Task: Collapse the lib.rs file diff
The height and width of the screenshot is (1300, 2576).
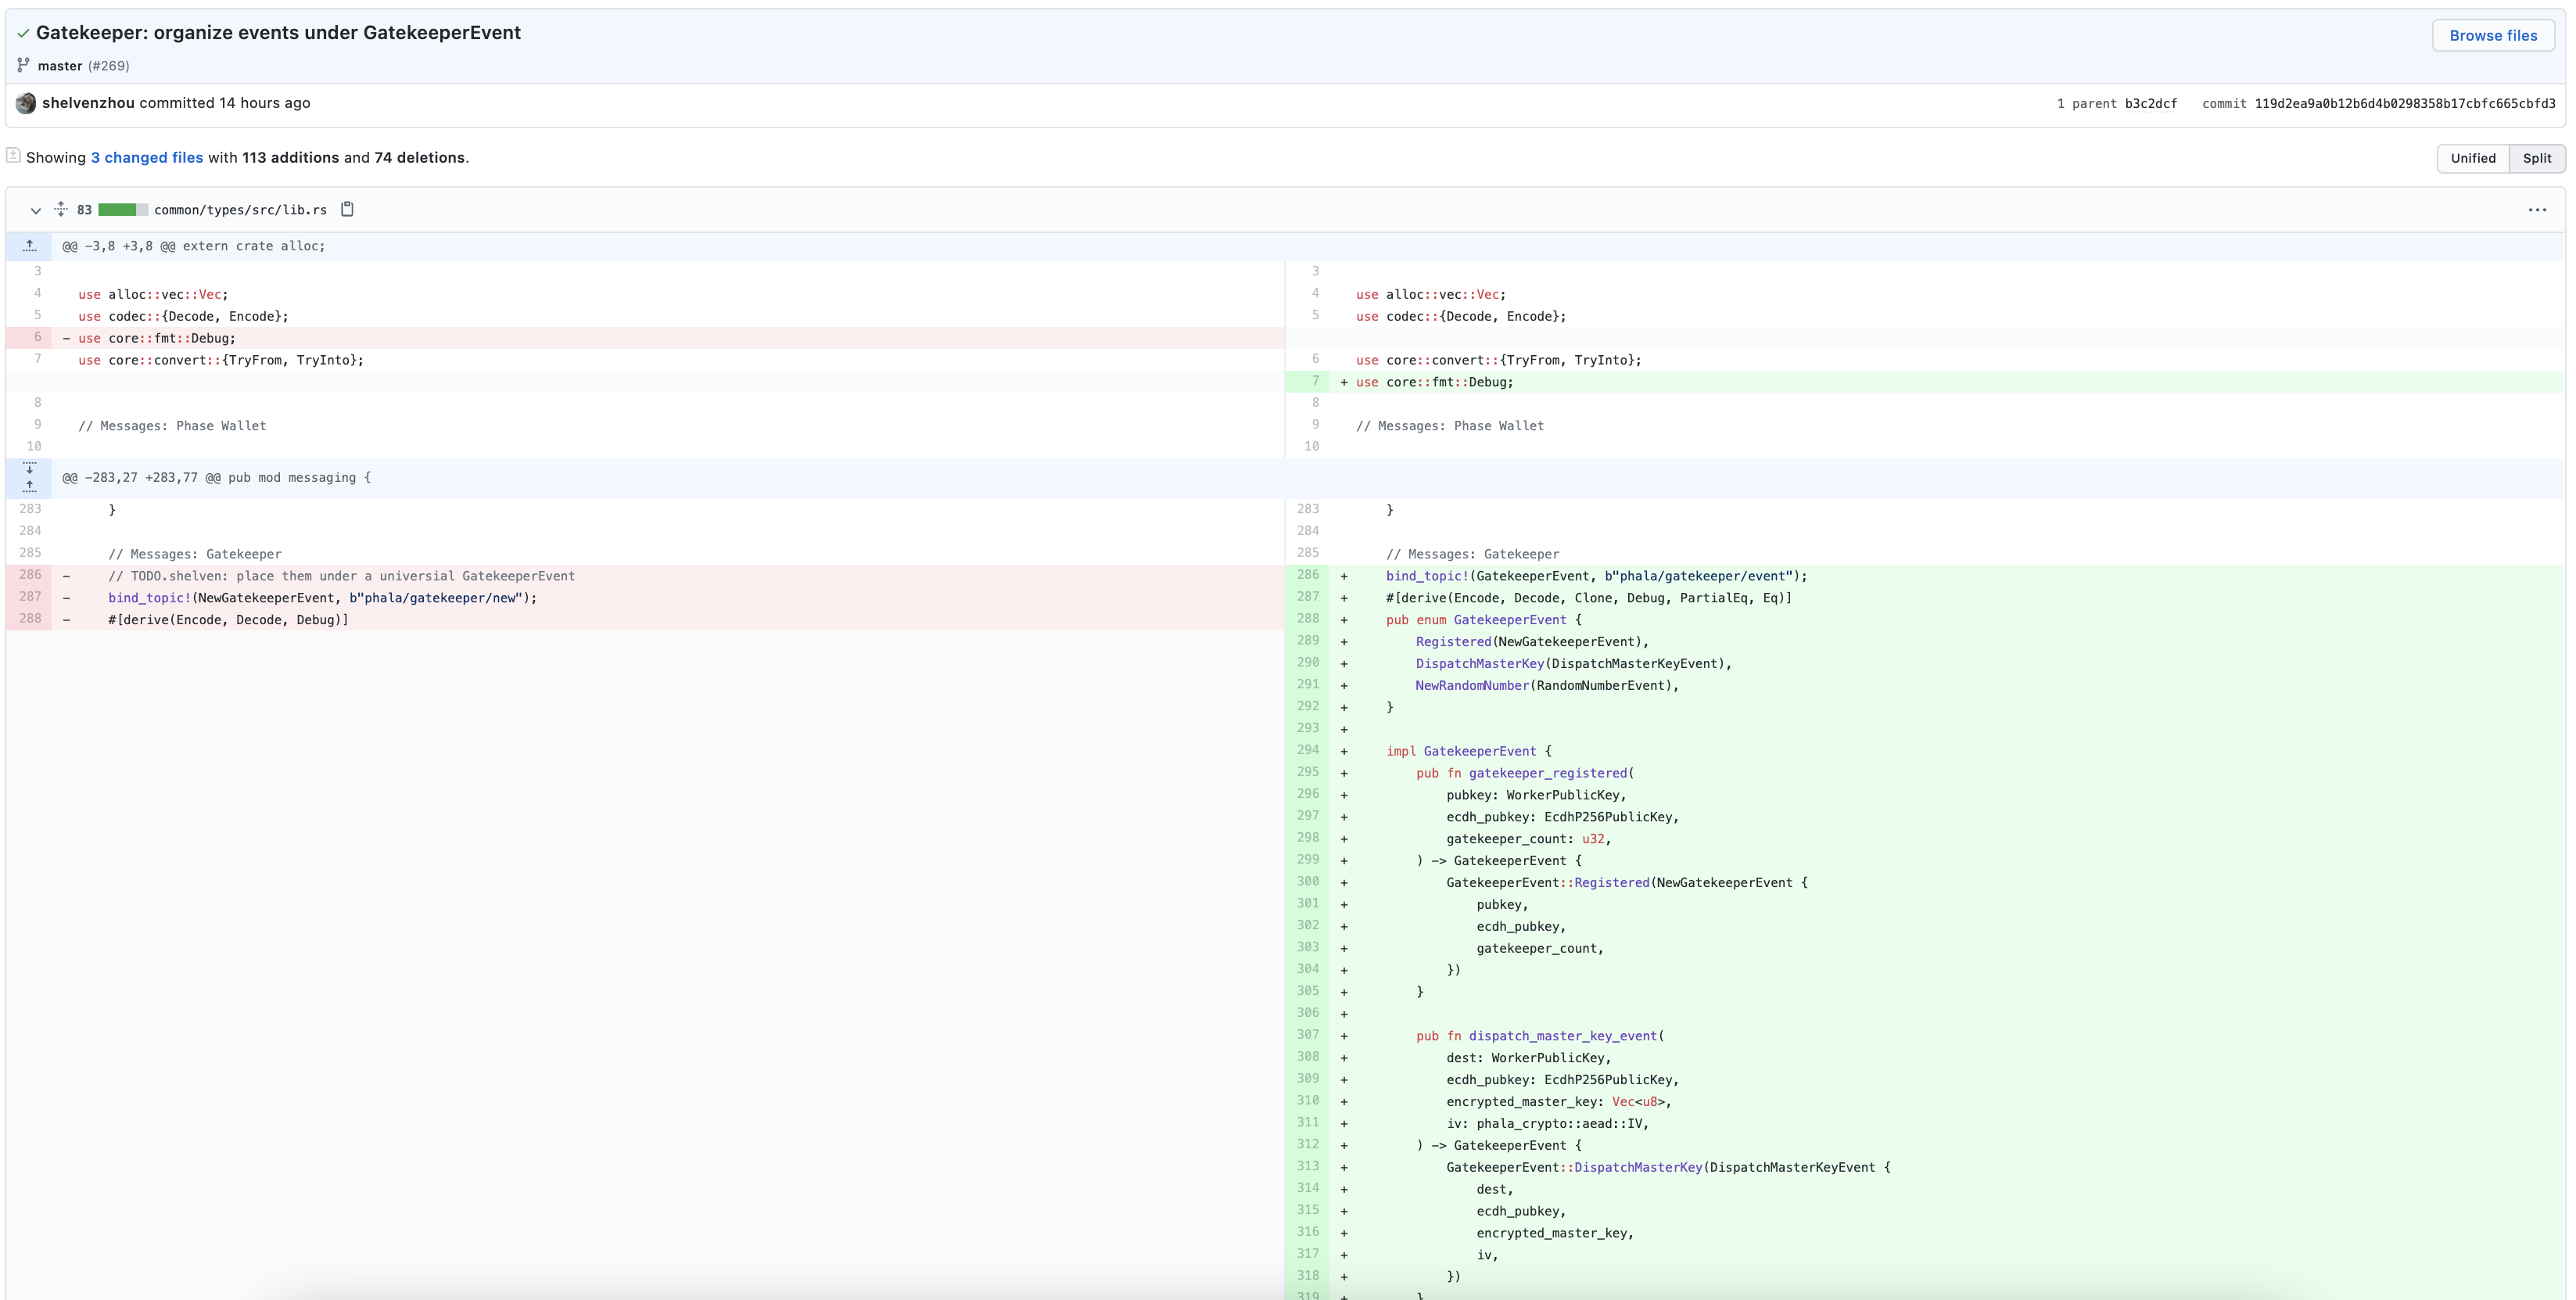Action: (x=35, y=210)
